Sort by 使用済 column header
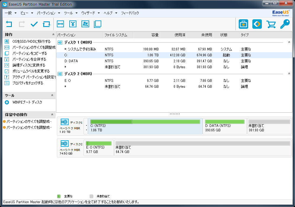The image size is (295, 207). (x=173, y=35)
